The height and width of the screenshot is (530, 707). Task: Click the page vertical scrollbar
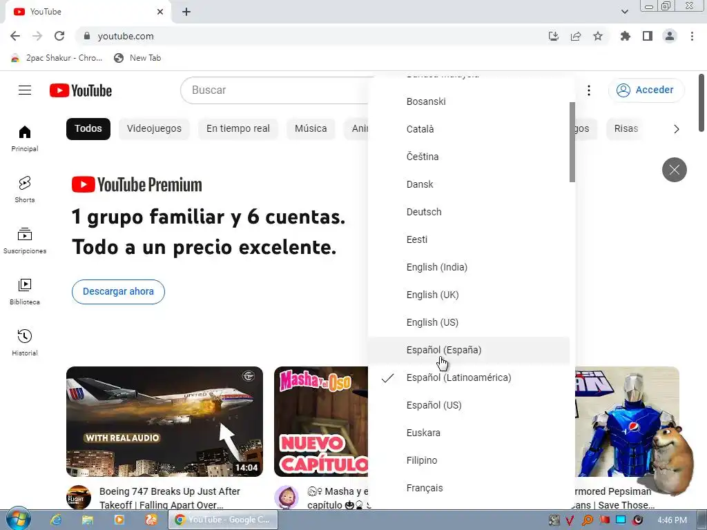(x=701, y=103)
